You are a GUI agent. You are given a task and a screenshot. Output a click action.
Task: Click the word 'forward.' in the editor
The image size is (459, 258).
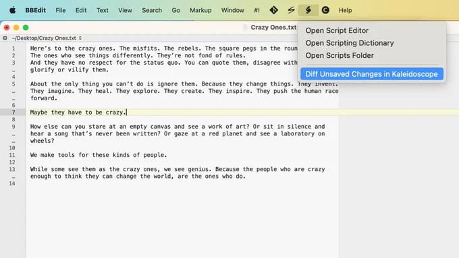pos(44,98)
